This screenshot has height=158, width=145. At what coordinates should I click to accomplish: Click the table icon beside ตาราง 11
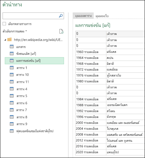pos(12,82)
